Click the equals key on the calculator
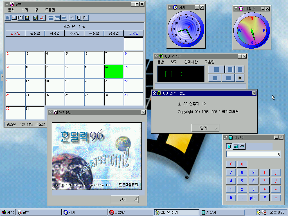The width and height of the screenshot is (288, 216). coord(276,198)
